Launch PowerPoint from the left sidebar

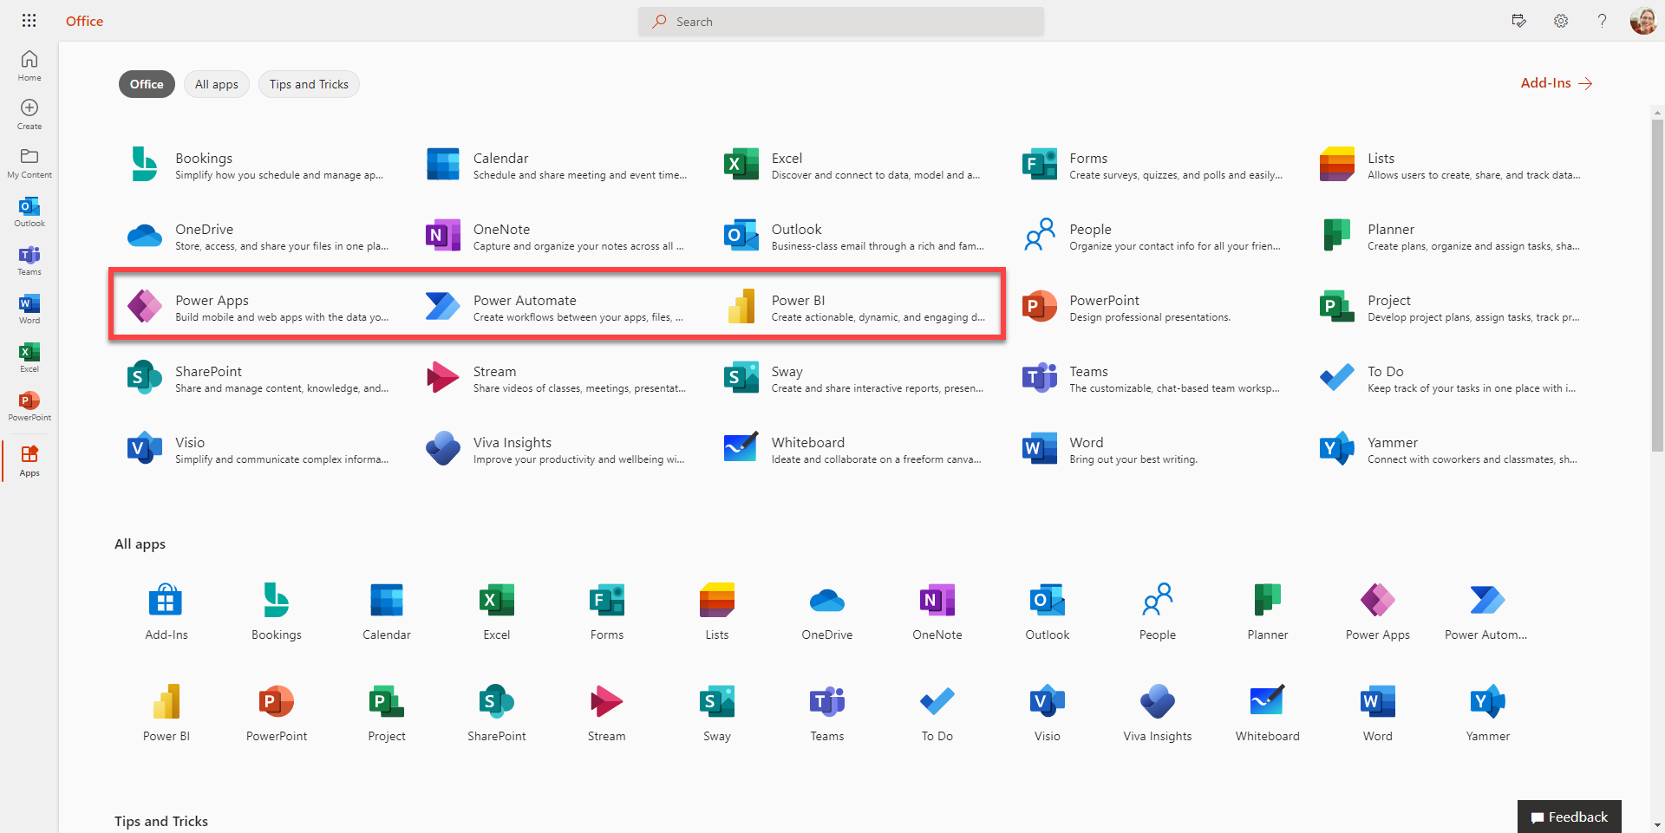coord(29,406)
